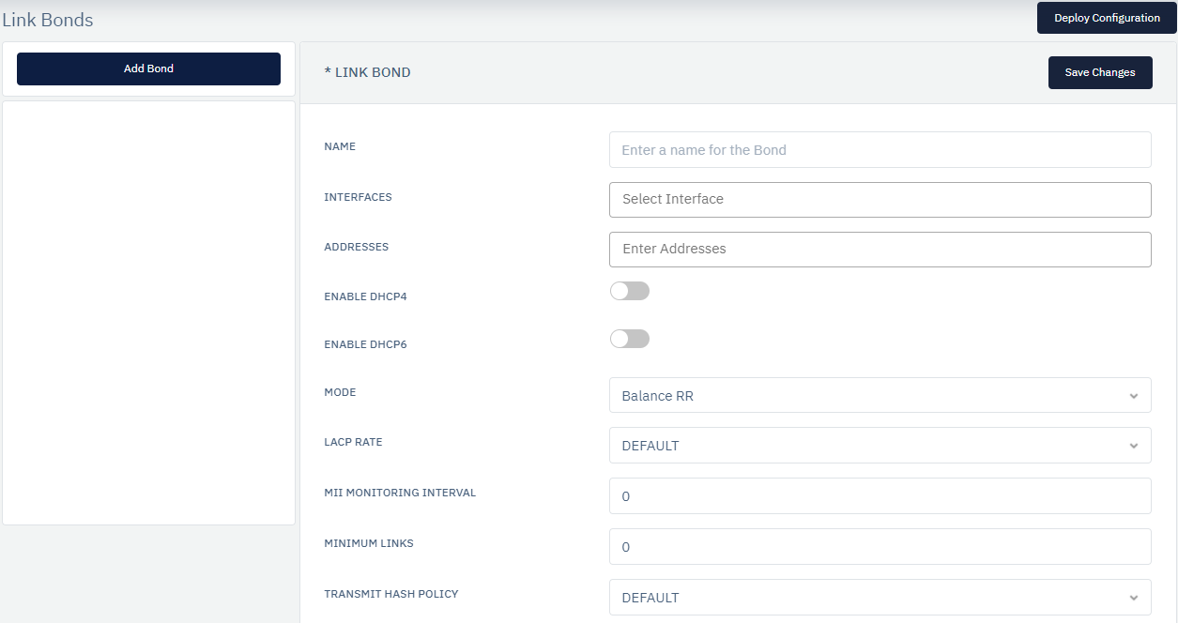Image resolution: width=1178 pixels, height=623 pixels.
Task: Click the ENABLE DHCP4 label
Action: (x=365, y=296)
